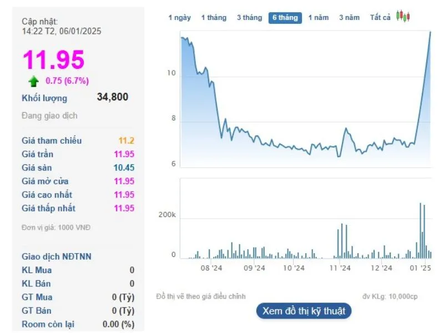This screenshot has height=333, width=444.
Task: Click the "Đang giao dịch" status text
Action: click(49, 116)
